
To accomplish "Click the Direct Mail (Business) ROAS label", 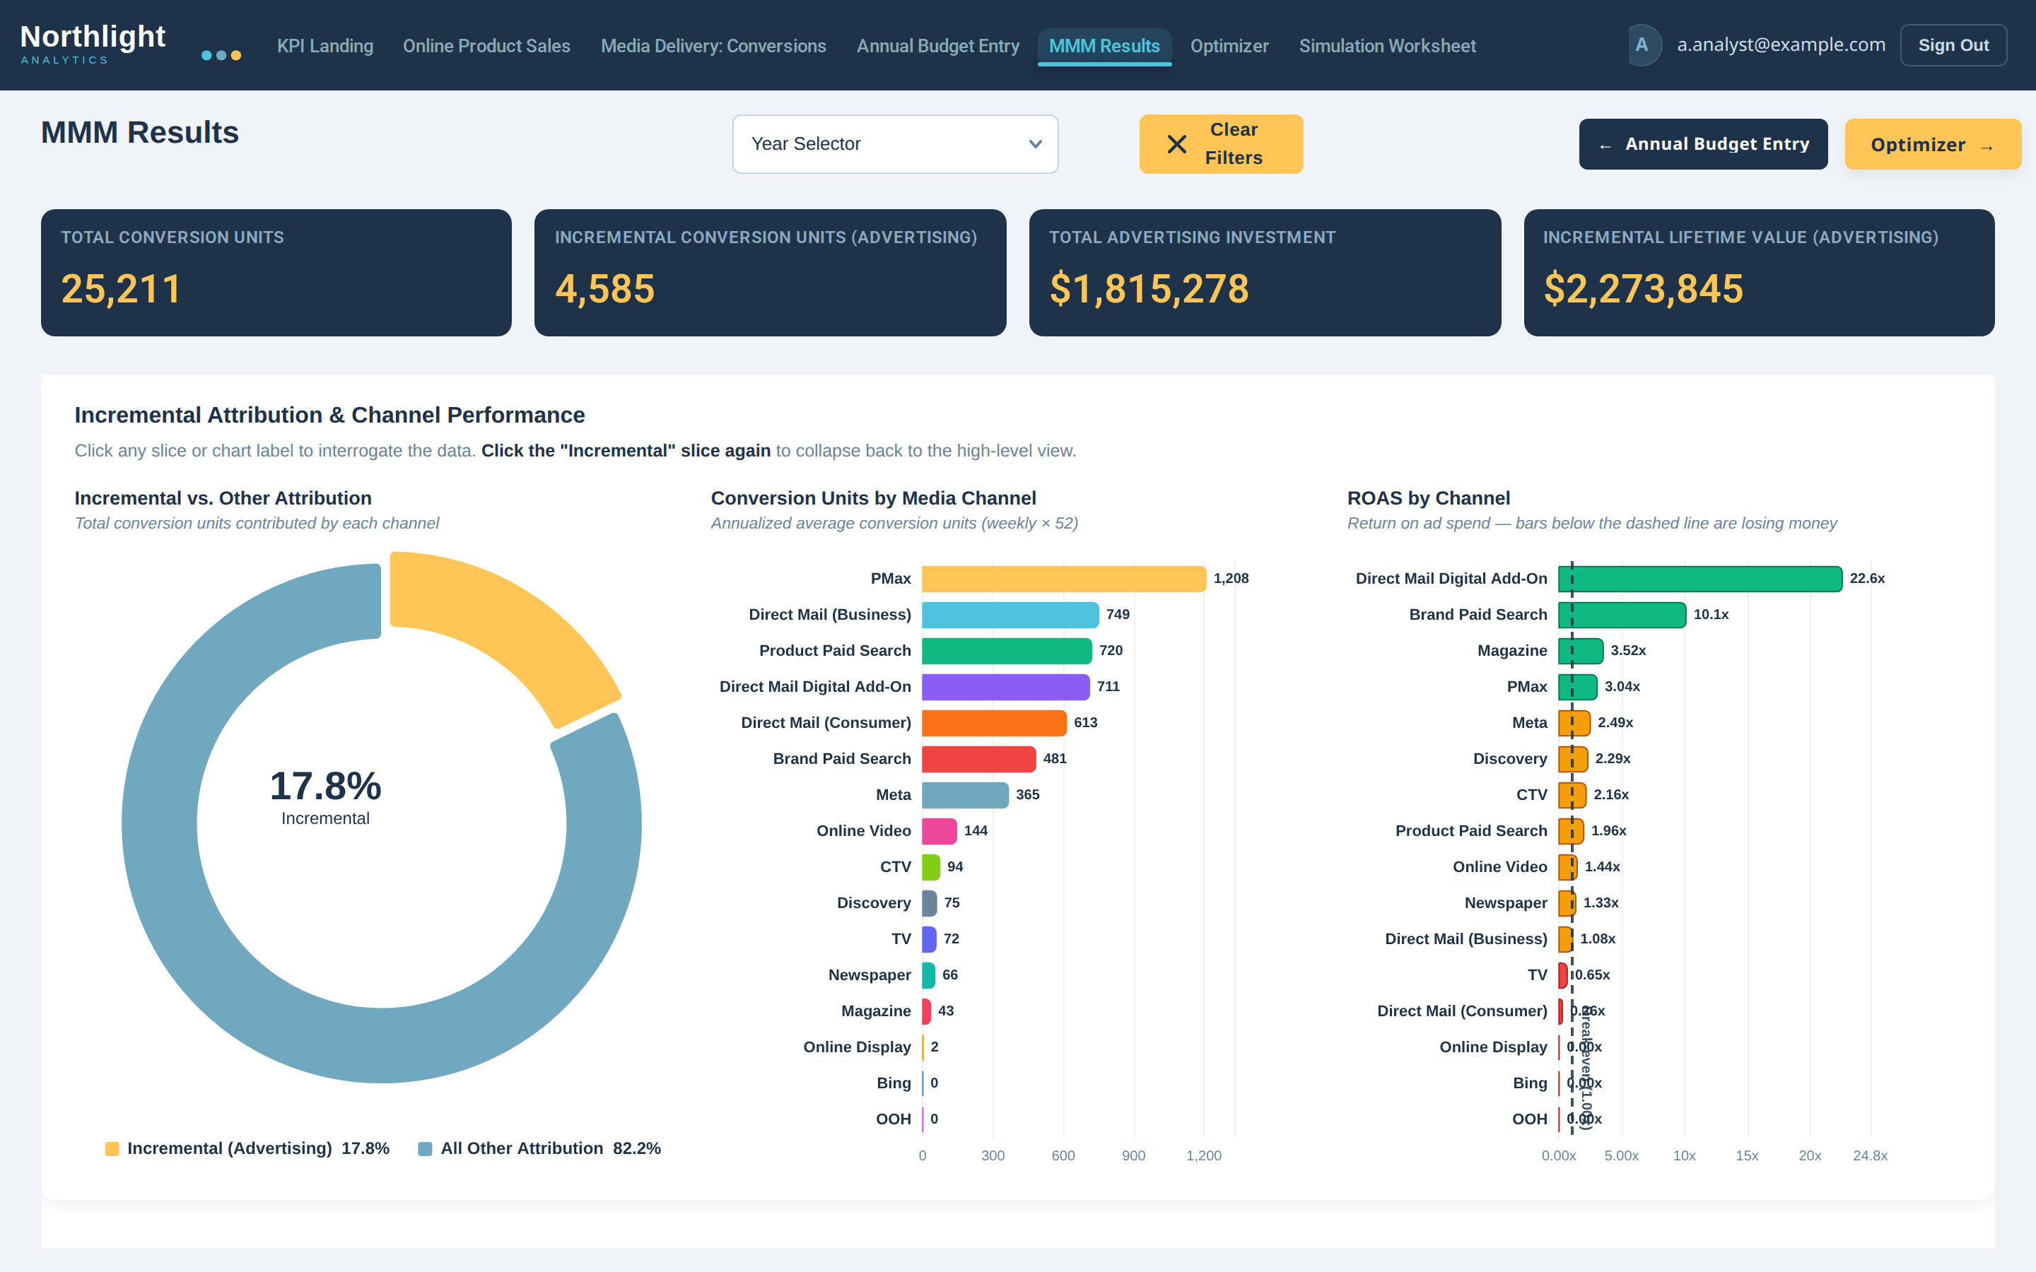I will point(1465,939).
